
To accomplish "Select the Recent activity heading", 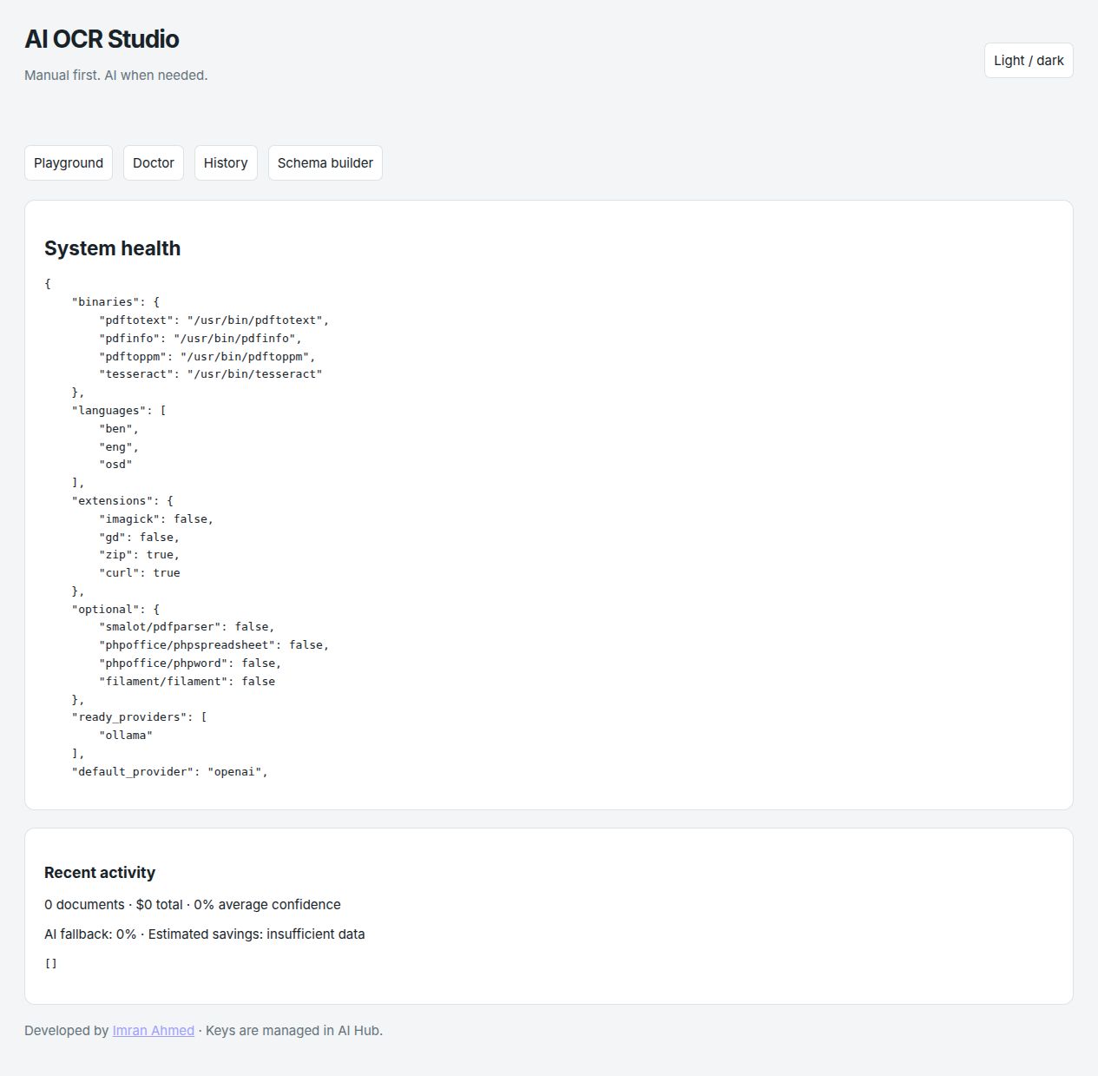I will 100,873.
